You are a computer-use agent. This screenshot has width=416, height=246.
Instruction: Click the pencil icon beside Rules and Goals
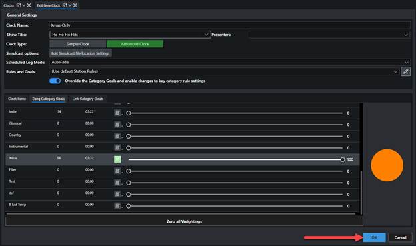click(x=405, y=71)
